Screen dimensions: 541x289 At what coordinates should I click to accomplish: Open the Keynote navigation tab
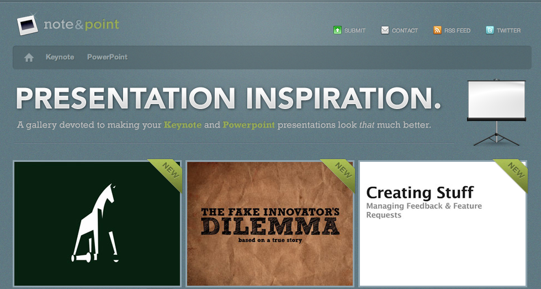pos(60,57)
